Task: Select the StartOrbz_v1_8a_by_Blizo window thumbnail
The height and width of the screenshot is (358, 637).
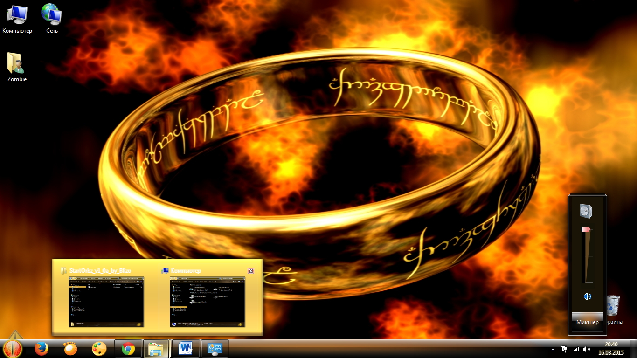Action: [x=106, y=302]
